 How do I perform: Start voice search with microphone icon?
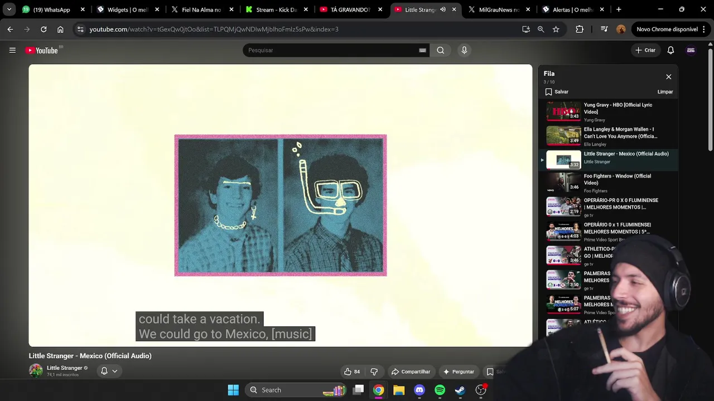[x=464, y=50]
